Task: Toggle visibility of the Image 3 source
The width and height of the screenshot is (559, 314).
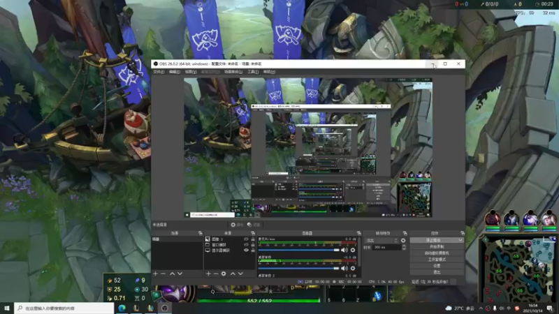Action: pyautogui.click(x=246, y=239)
